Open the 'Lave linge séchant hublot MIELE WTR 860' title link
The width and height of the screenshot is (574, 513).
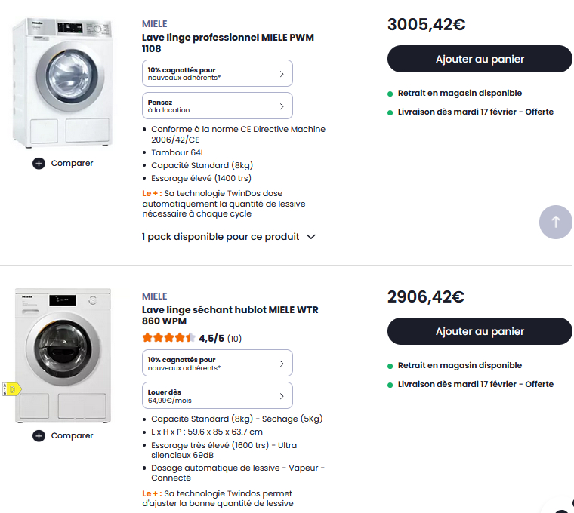(230, 315)
